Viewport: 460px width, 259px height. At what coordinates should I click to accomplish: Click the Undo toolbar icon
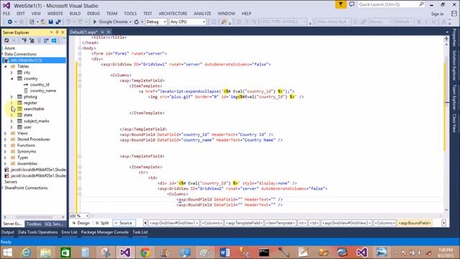coord(68,22)
